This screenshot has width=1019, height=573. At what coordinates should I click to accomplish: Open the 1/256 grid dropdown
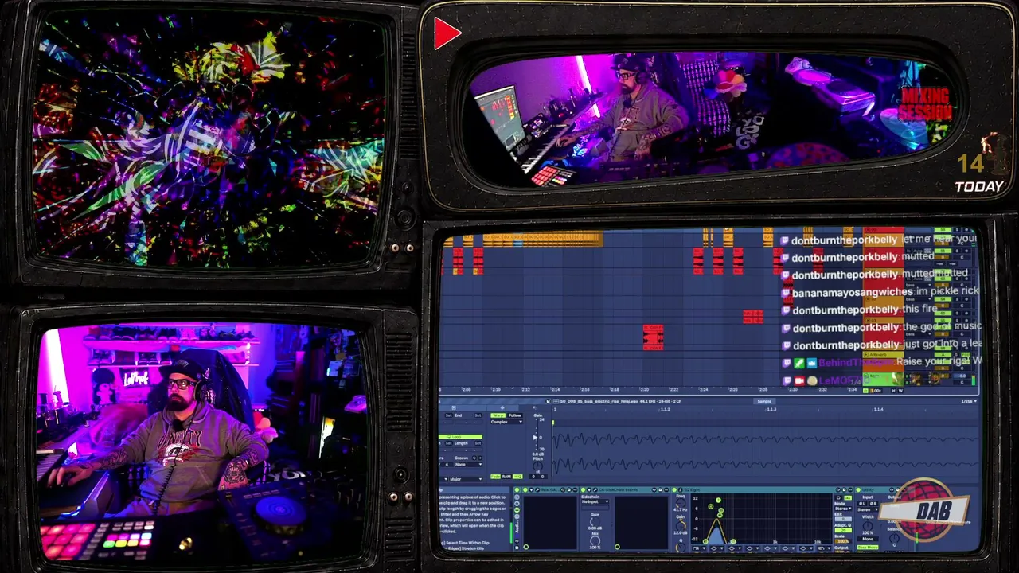point(968,401)
